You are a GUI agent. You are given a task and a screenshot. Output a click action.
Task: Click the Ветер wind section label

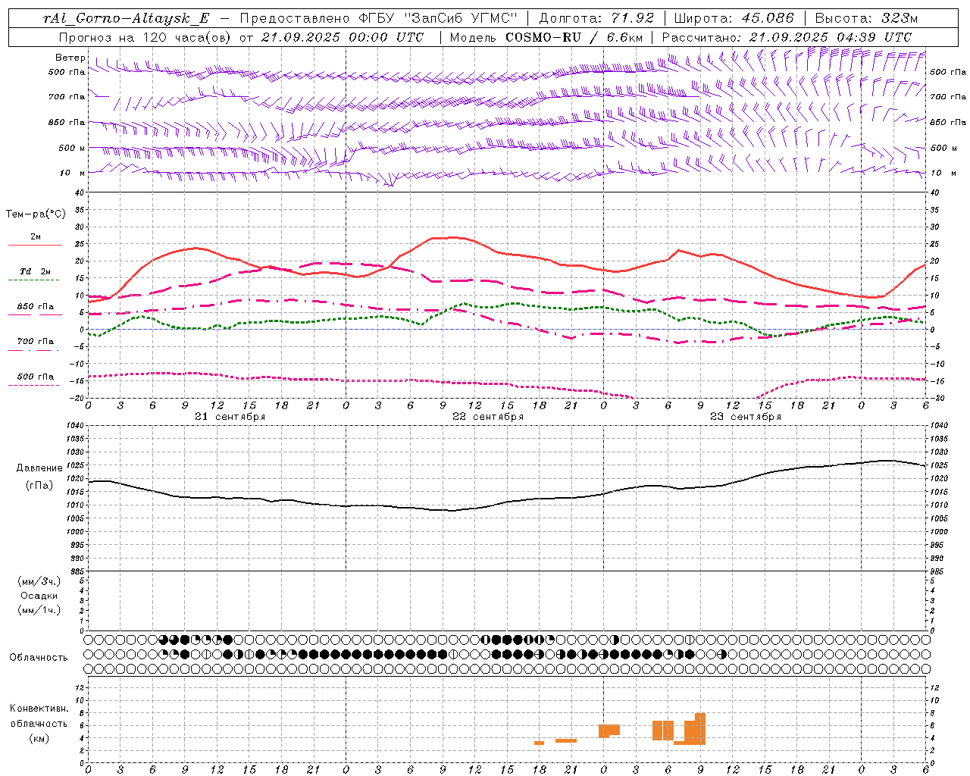coord(70,58)
